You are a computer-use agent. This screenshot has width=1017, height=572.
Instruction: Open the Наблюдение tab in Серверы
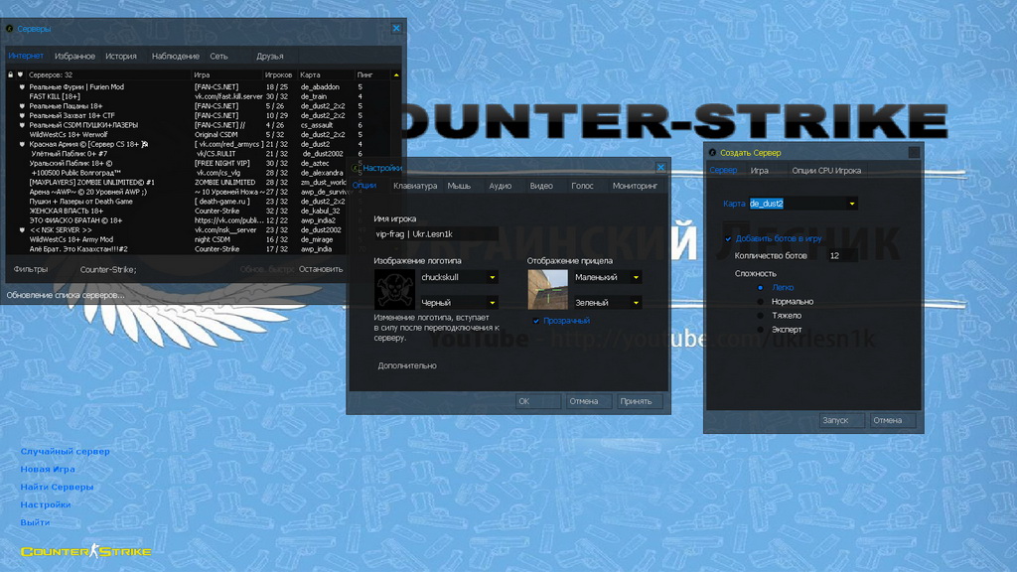(x=175, y=57)
